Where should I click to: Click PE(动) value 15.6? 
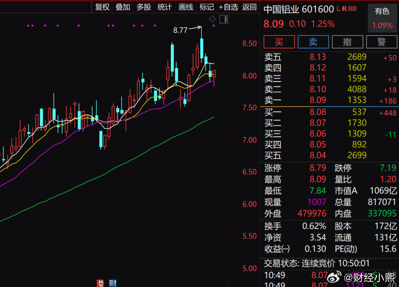[388, 249]
